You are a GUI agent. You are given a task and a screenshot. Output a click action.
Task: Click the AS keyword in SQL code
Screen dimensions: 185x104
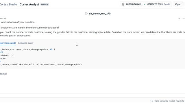pos(51,49)
